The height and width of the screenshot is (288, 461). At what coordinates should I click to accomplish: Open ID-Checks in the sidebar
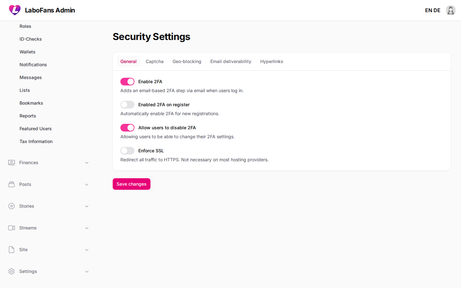(x=31, y=39)
